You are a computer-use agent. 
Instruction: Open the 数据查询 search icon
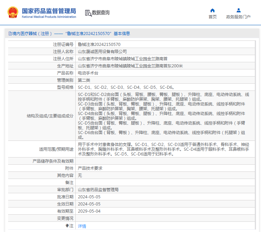[x=88, y=13]
